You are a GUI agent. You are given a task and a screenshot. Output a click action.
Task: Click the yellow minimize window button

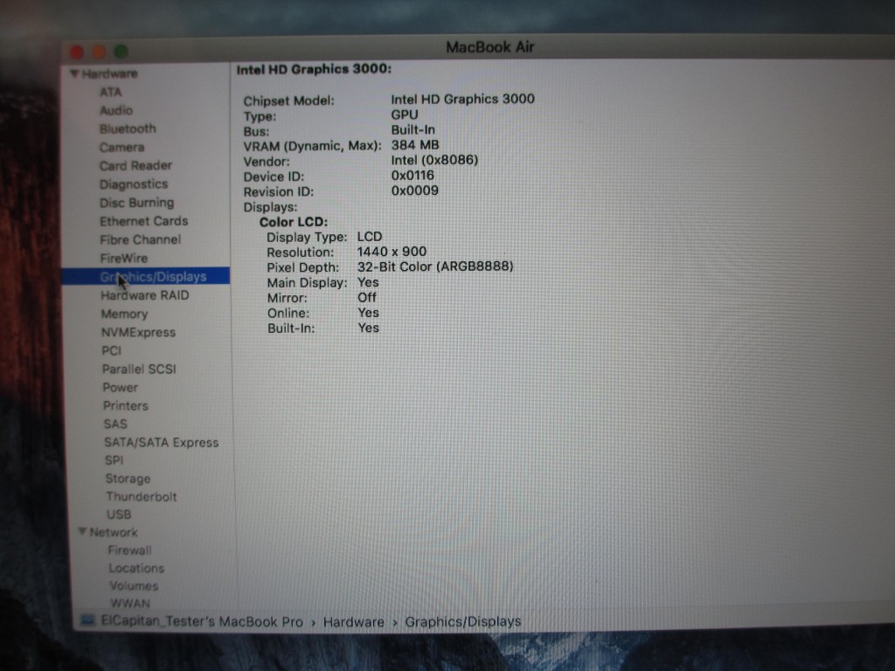click(x=99, y=52)
